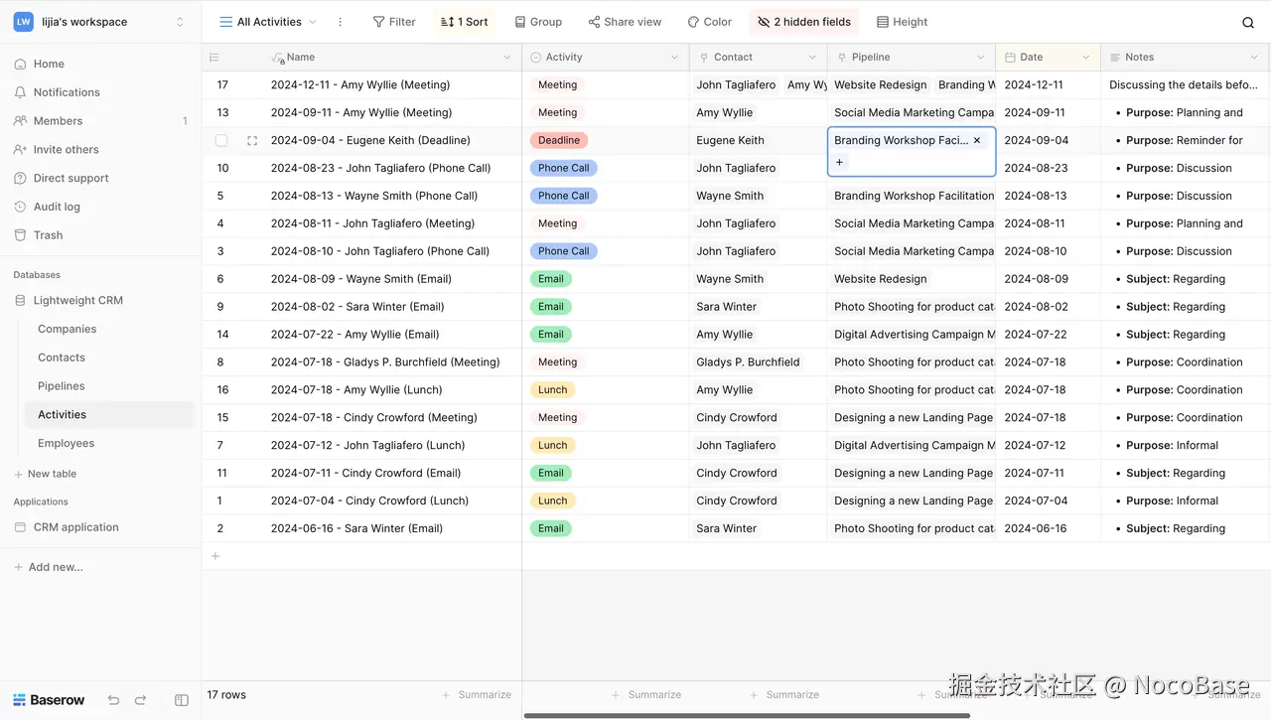Show 2 hidden fields menu
1271x720 pixels.
coord(804,22)
